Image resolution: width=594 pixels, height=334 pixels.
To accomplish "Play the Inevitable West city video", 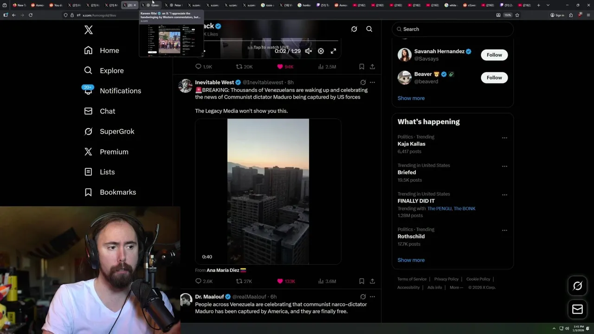I will click(268, 192).
